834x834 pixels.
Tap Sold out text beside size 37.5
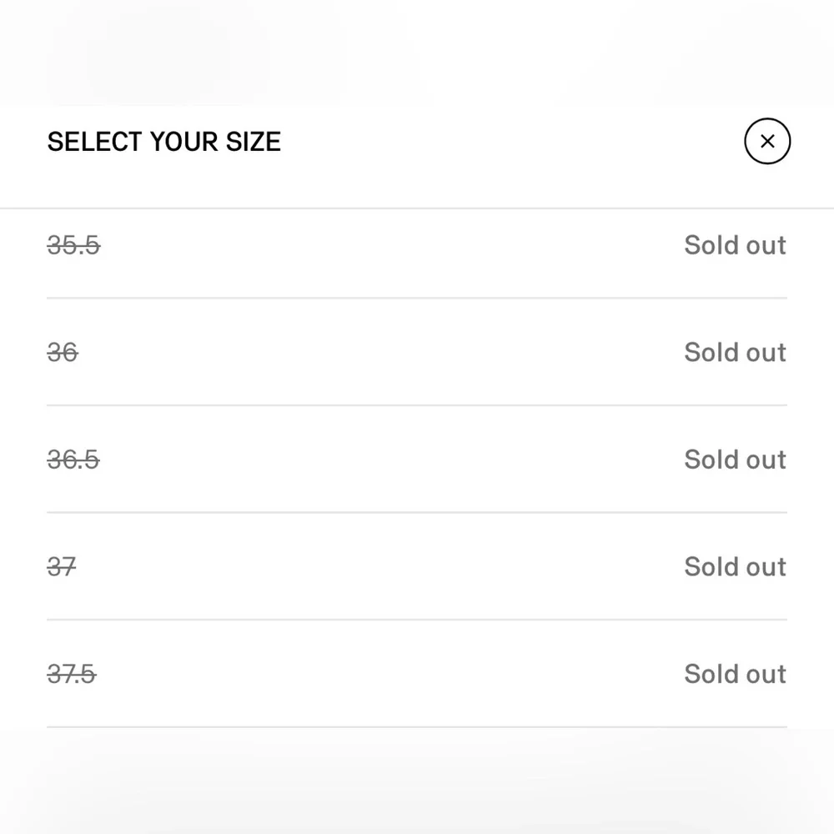point(735,674)
